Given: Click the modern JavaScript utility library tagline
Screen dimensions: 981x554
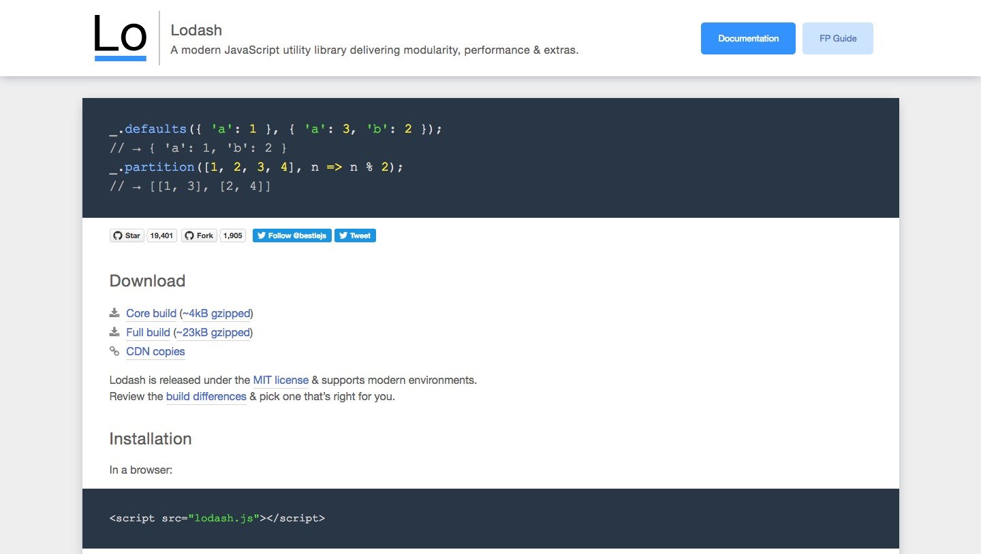Looking at the screenshot, I should click(375, 50).
